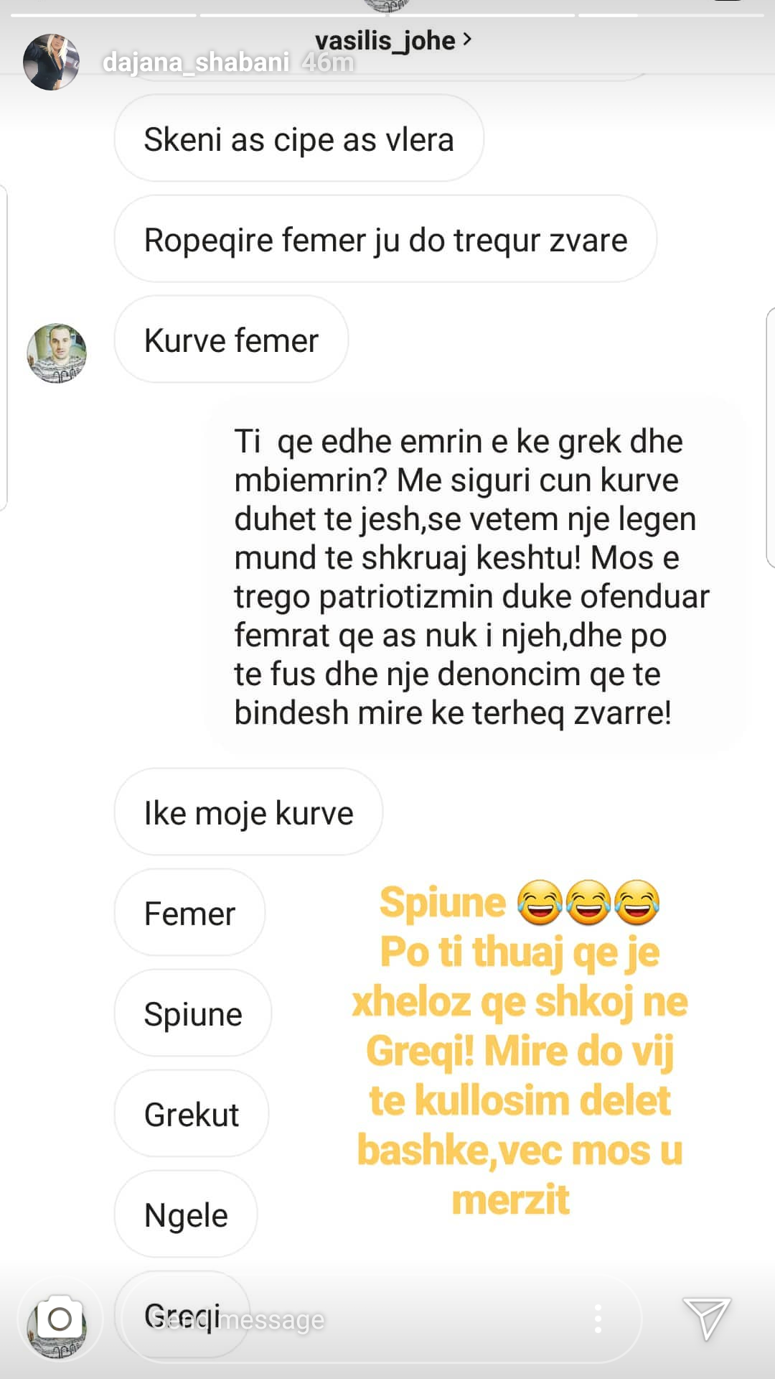Screen dimensions: 775x1379
Task: Open the three-dot more options menu
Action: pyautogui.click(x=598, y=1319)
